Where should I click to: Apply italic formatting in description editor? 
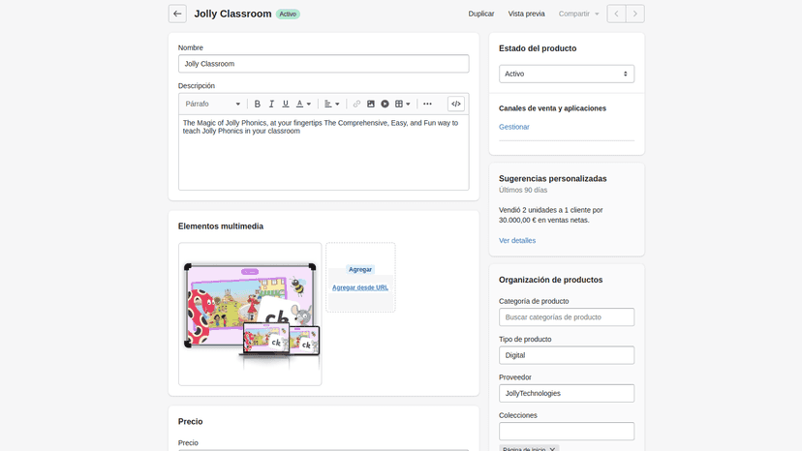coord(271,104)
